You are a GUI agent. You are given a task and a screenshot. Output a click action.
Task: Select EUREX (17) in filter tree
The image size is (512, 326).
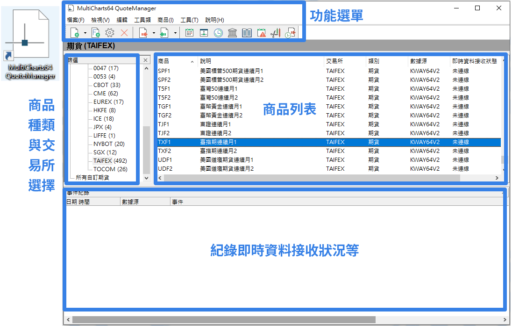[x=108, y=101]
